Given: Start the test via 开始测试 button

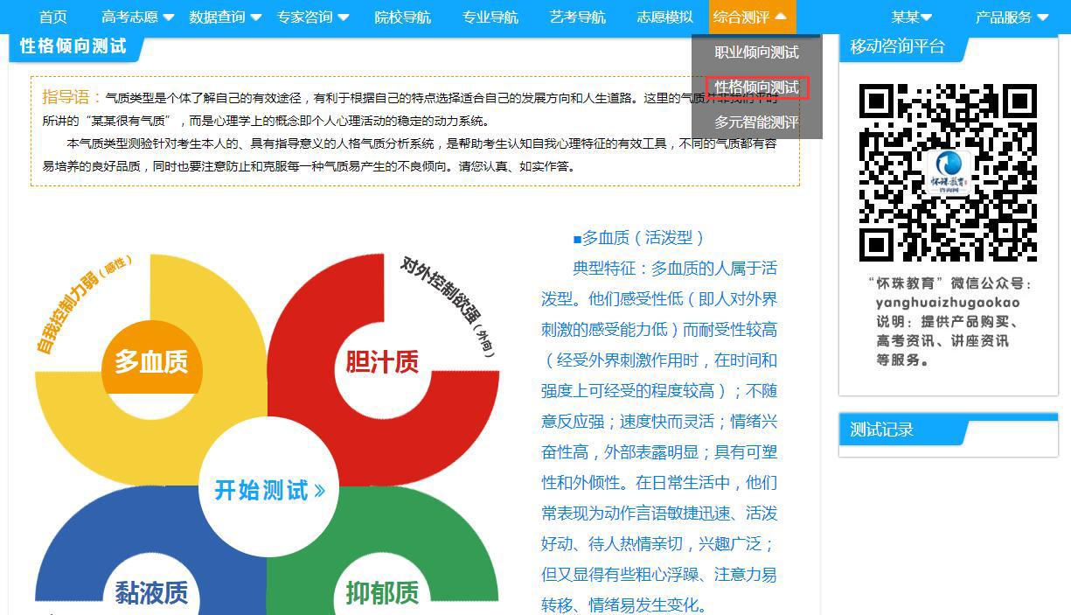Looking at the screenshot, I should (268, 490).
